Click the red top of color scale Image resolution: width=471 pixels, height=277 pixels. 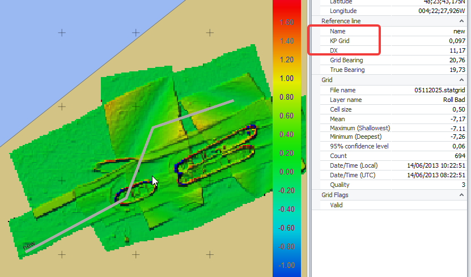point(287,6)
